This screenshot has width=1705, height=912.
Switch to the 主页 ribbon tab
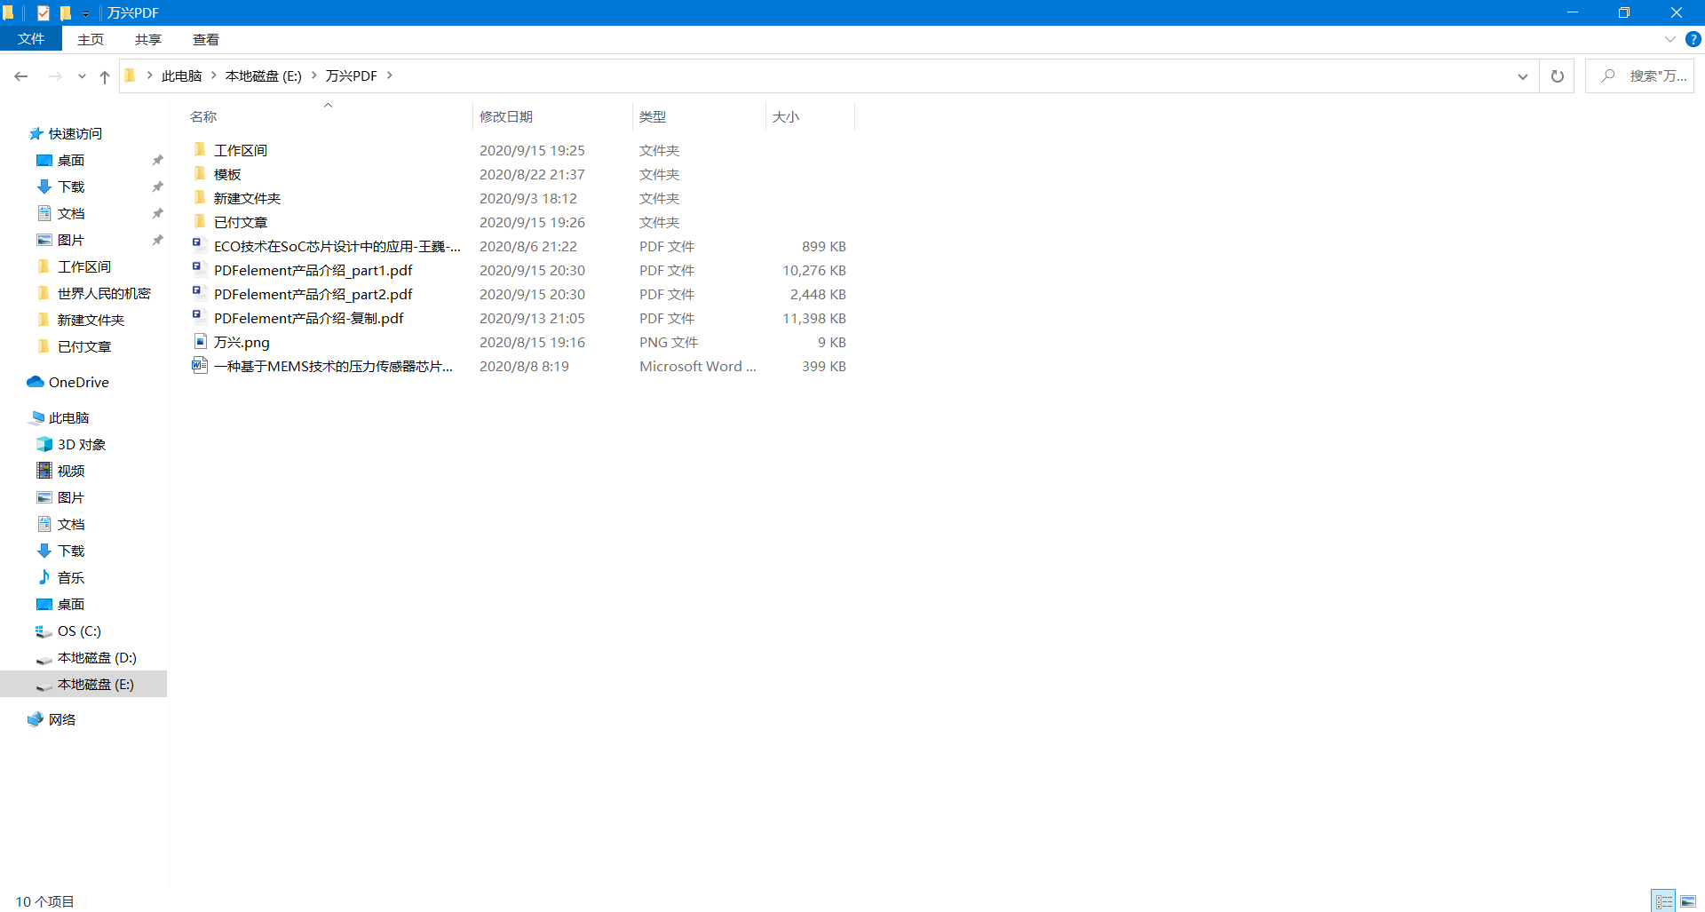[x=91, y=39]
